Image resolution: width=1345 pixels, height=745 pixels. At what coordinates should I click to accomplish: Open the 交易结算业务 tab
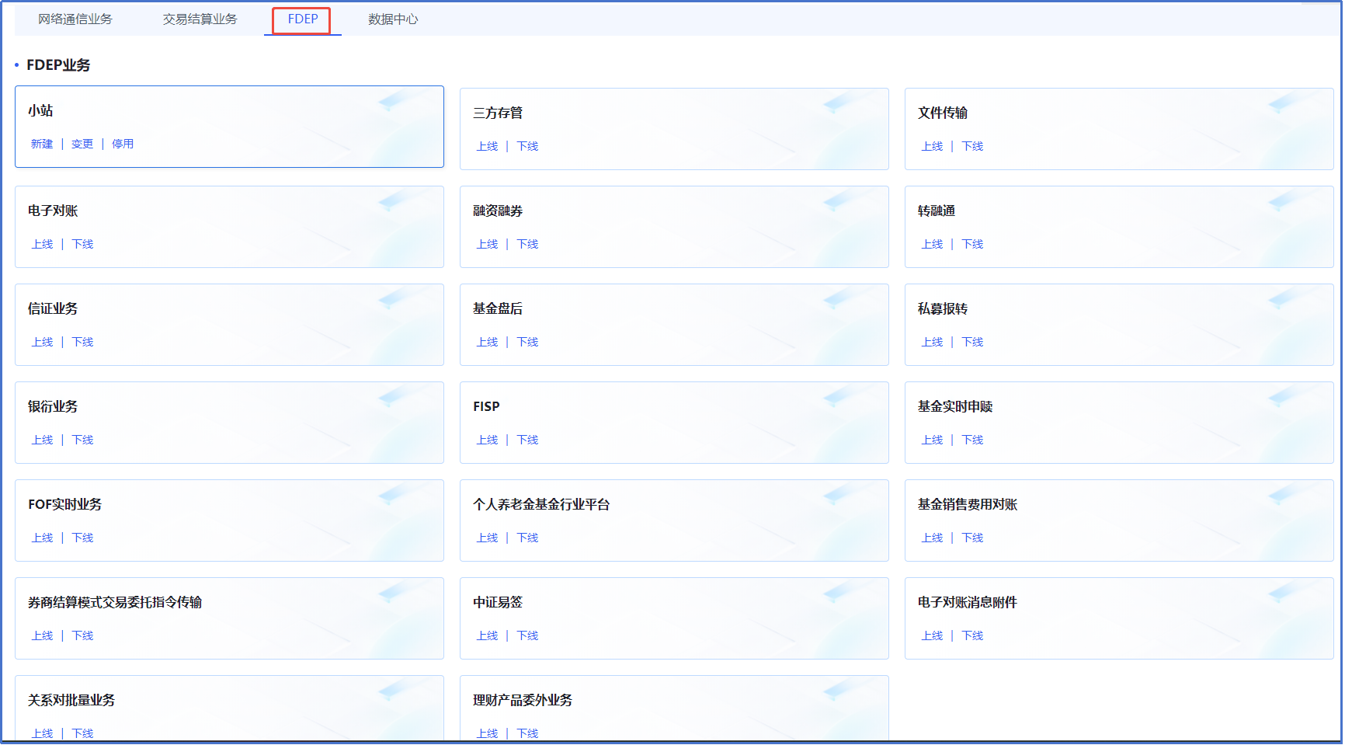(x=200, y=19)
